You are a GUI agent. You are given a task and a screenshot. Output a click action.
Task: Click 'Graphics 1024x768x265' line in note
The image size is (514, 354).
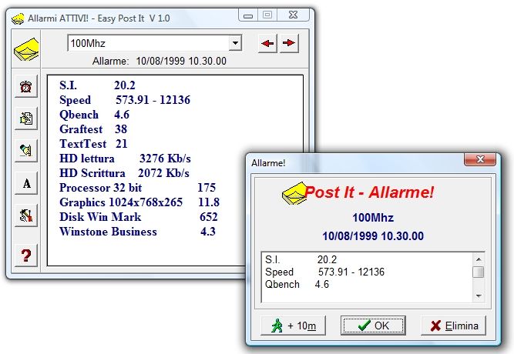pos(139,202)
